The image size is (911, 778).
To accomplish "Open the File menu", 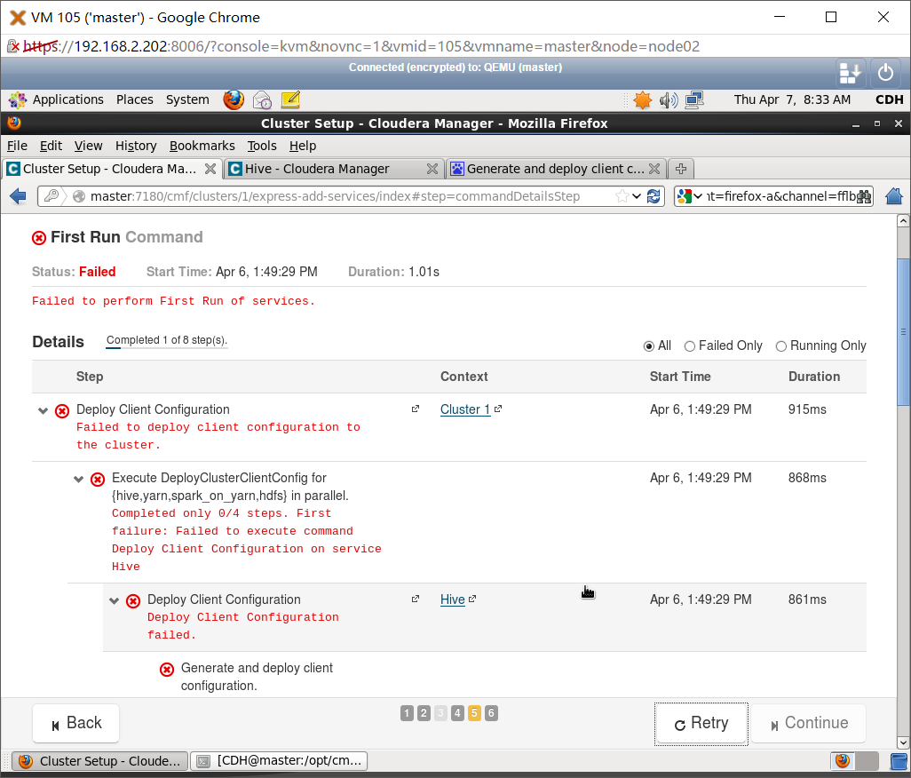I will pos(17,146).
